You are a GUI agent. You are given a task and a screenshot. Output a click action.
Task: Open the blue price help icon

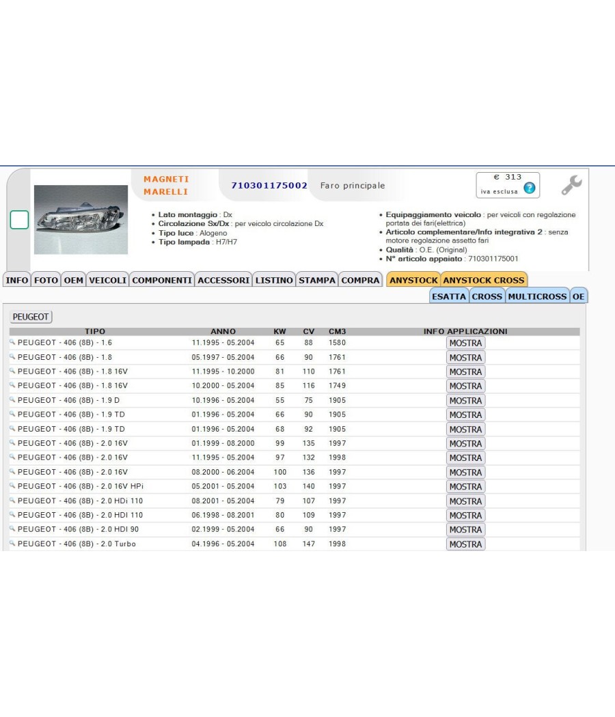[x=530, y=188]
